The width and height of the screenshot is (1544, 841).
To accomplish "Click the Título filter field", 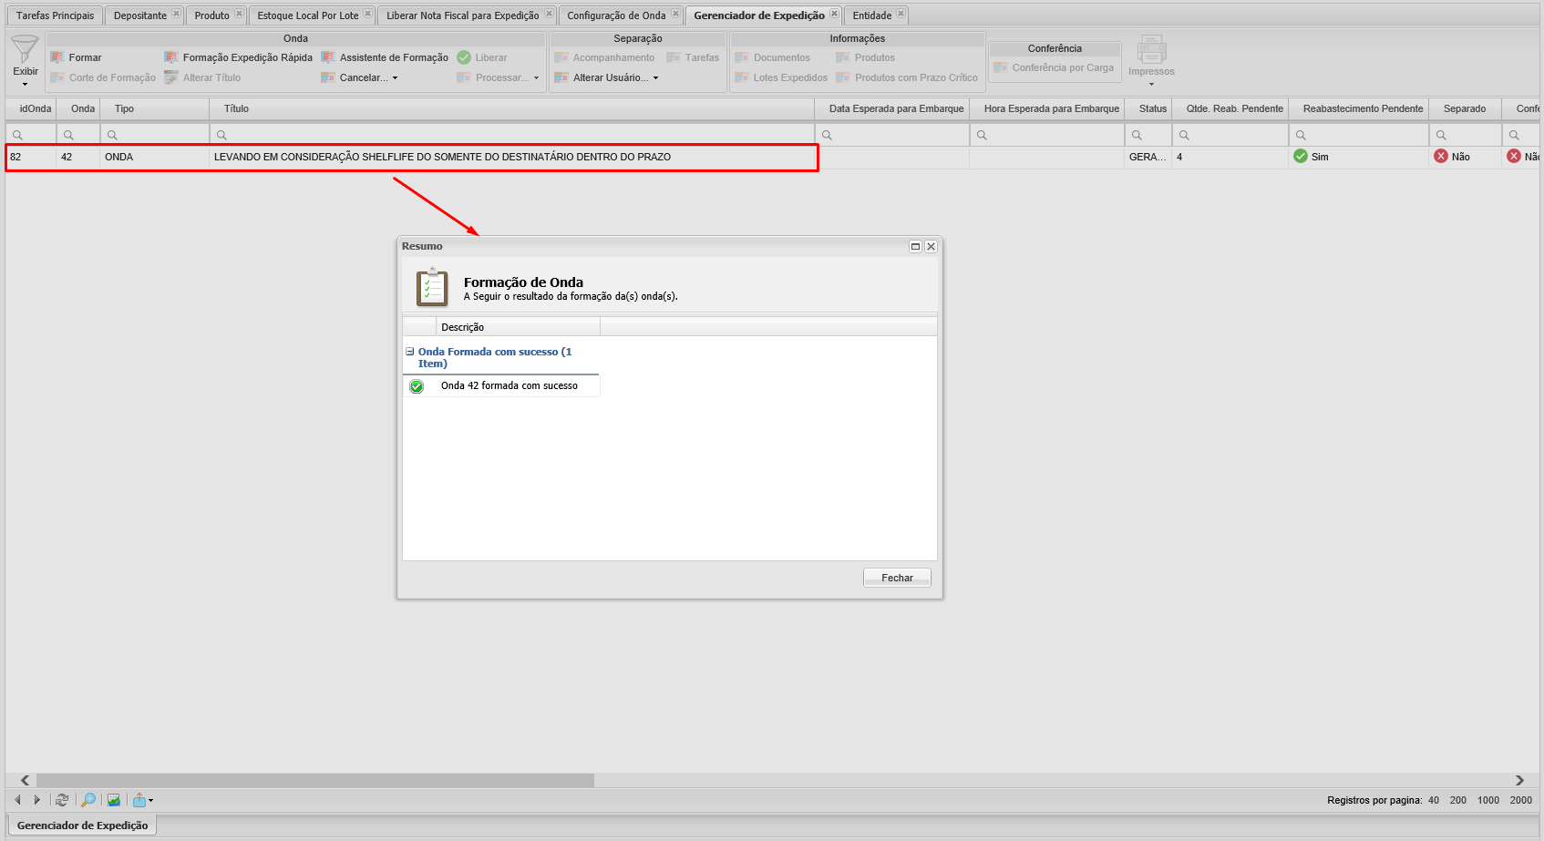I will pyautogui.click(x=512, y=135).
